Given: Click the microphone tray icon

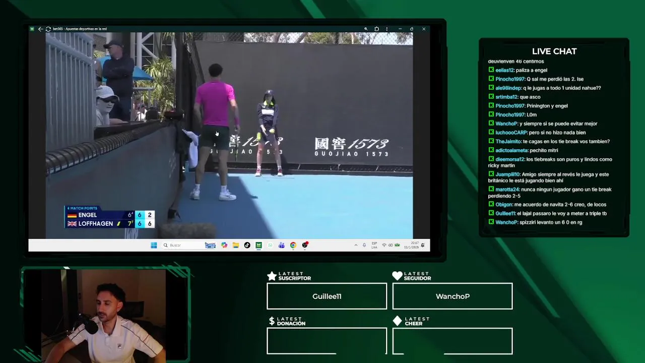Looking at the screenshot, I should pos(364,245).
